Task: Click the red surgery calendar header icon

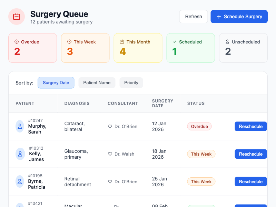Action: 17,16
